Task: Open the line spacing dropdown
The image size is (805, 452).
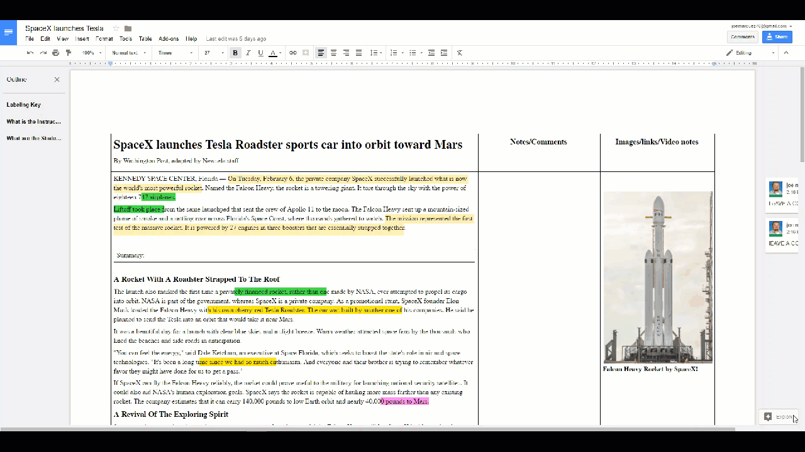Action: pyautogui.click(x=375, y=53)
